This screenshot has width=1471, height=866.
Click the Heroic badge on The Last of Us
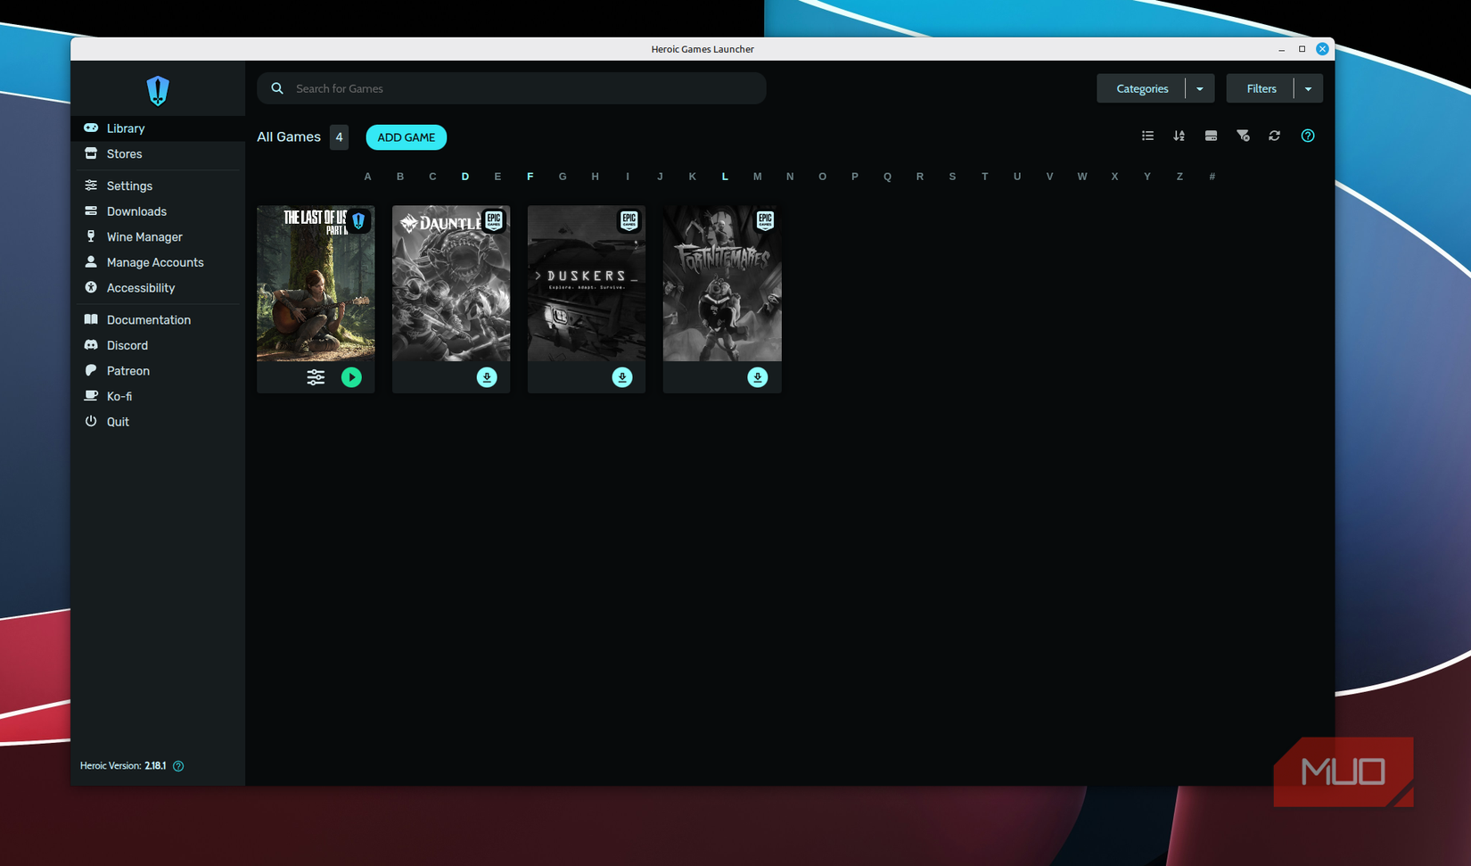(358, 220)
